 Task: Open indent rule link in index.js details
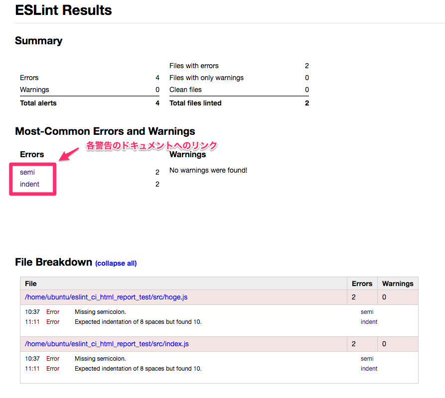click(x=369, y=369)
